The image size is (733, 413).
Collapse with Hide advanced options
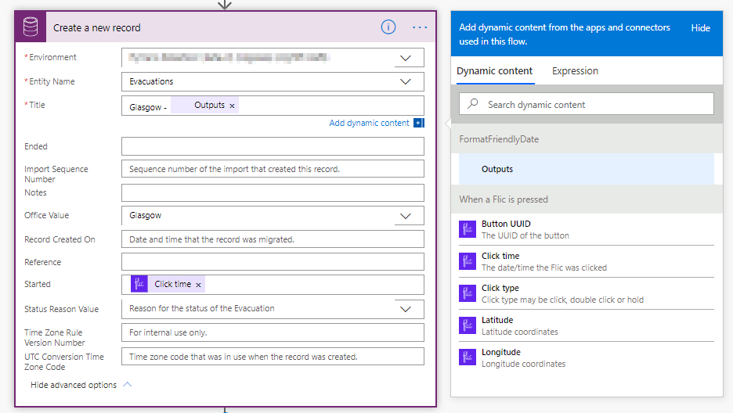pos(81,385)
